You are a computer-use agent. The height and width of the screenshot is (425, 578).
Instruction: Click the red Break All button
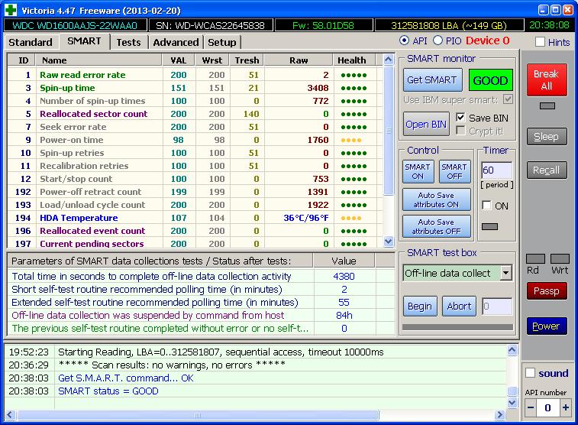(547, 79)
